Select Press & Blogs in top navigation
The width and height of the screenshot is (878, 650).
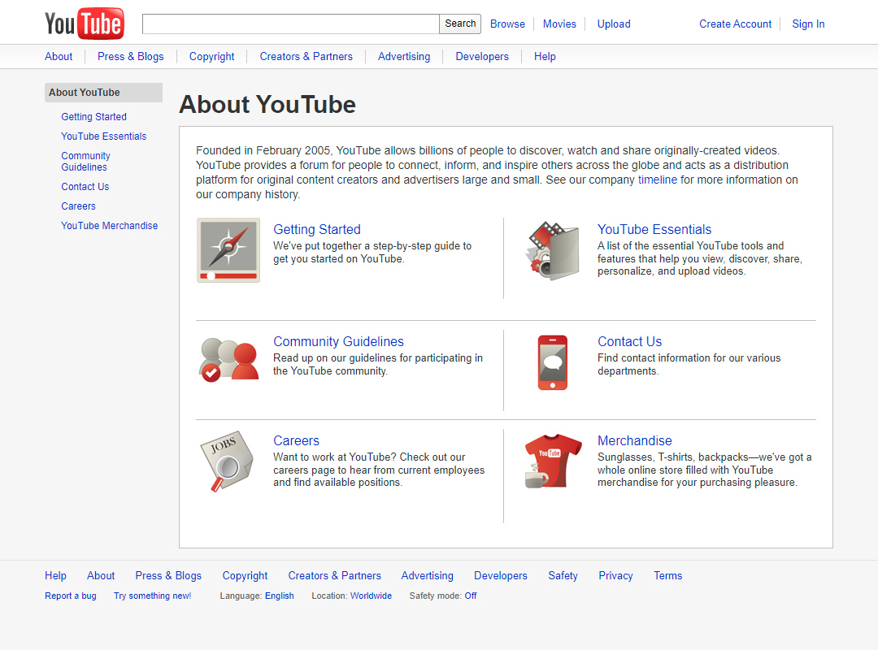coord(130,57)
